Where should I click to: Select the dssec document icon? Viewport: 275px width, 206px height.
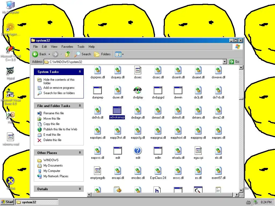pos(138,70)
